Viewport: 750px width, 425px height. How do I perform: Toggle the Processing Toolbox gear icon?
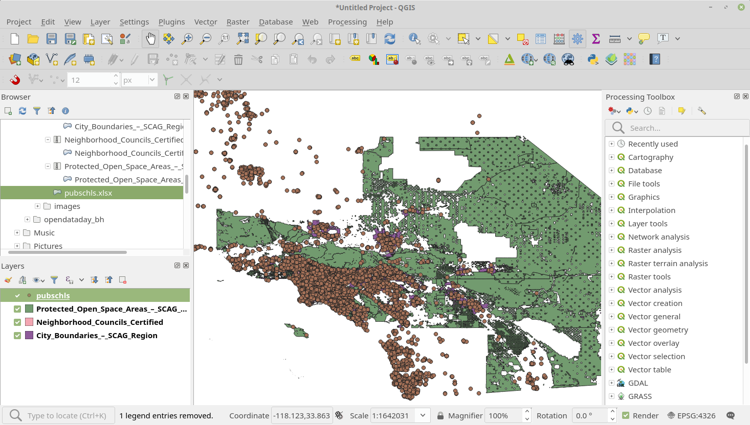[578, 39]
